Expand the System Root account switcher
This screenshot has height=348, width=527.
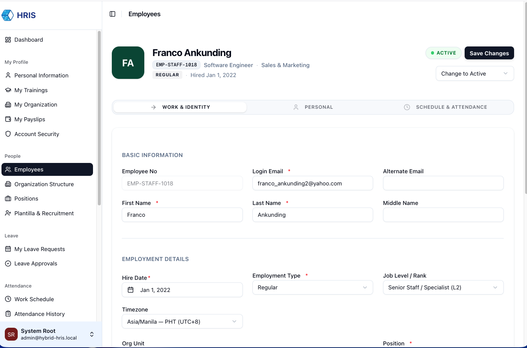pyautogui.click(x=92, y=334)
